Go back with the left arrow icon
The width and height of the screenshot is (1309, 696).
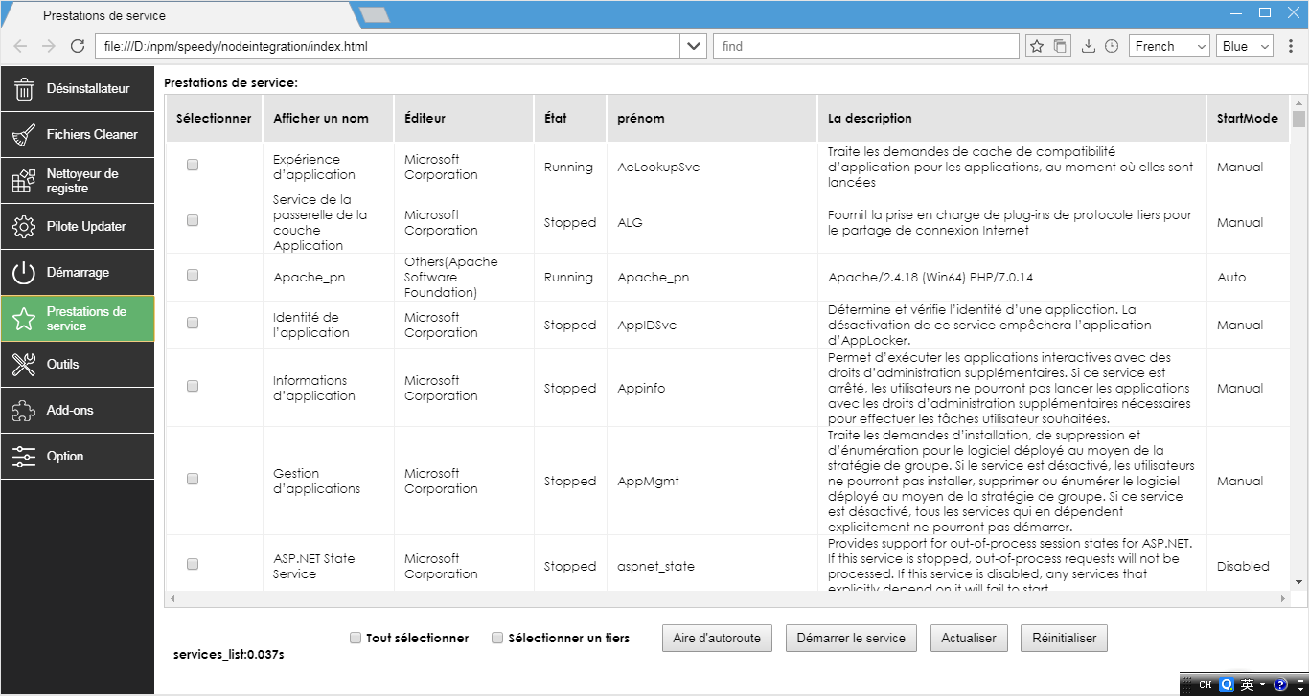[20, 46]
